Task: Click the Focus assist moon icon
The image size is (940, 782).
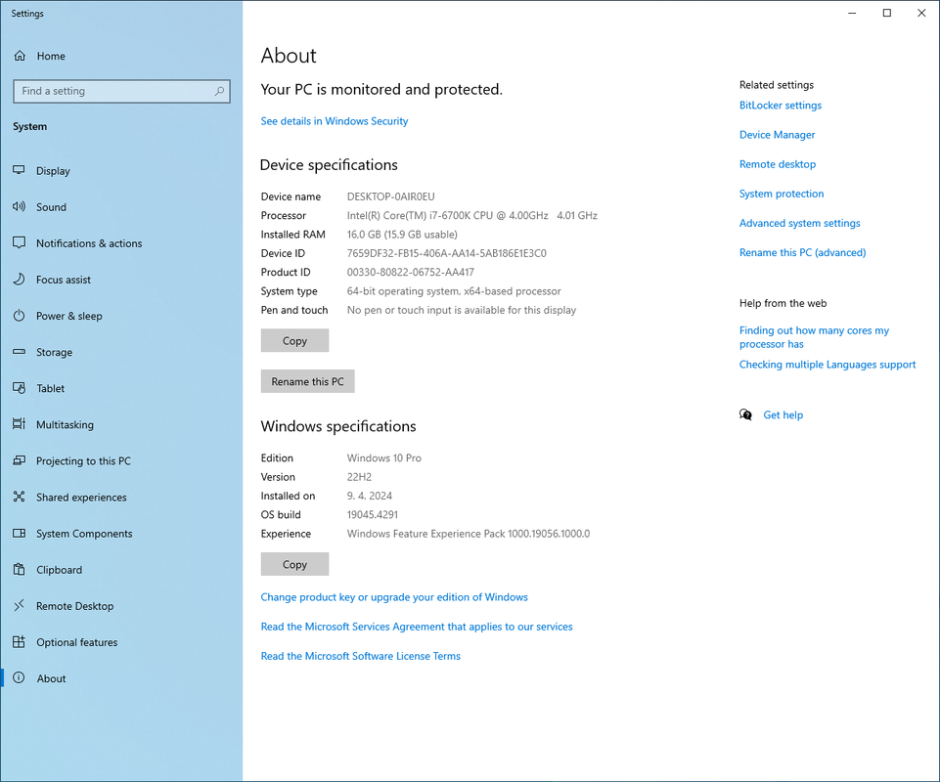Action: click(20, 280)
